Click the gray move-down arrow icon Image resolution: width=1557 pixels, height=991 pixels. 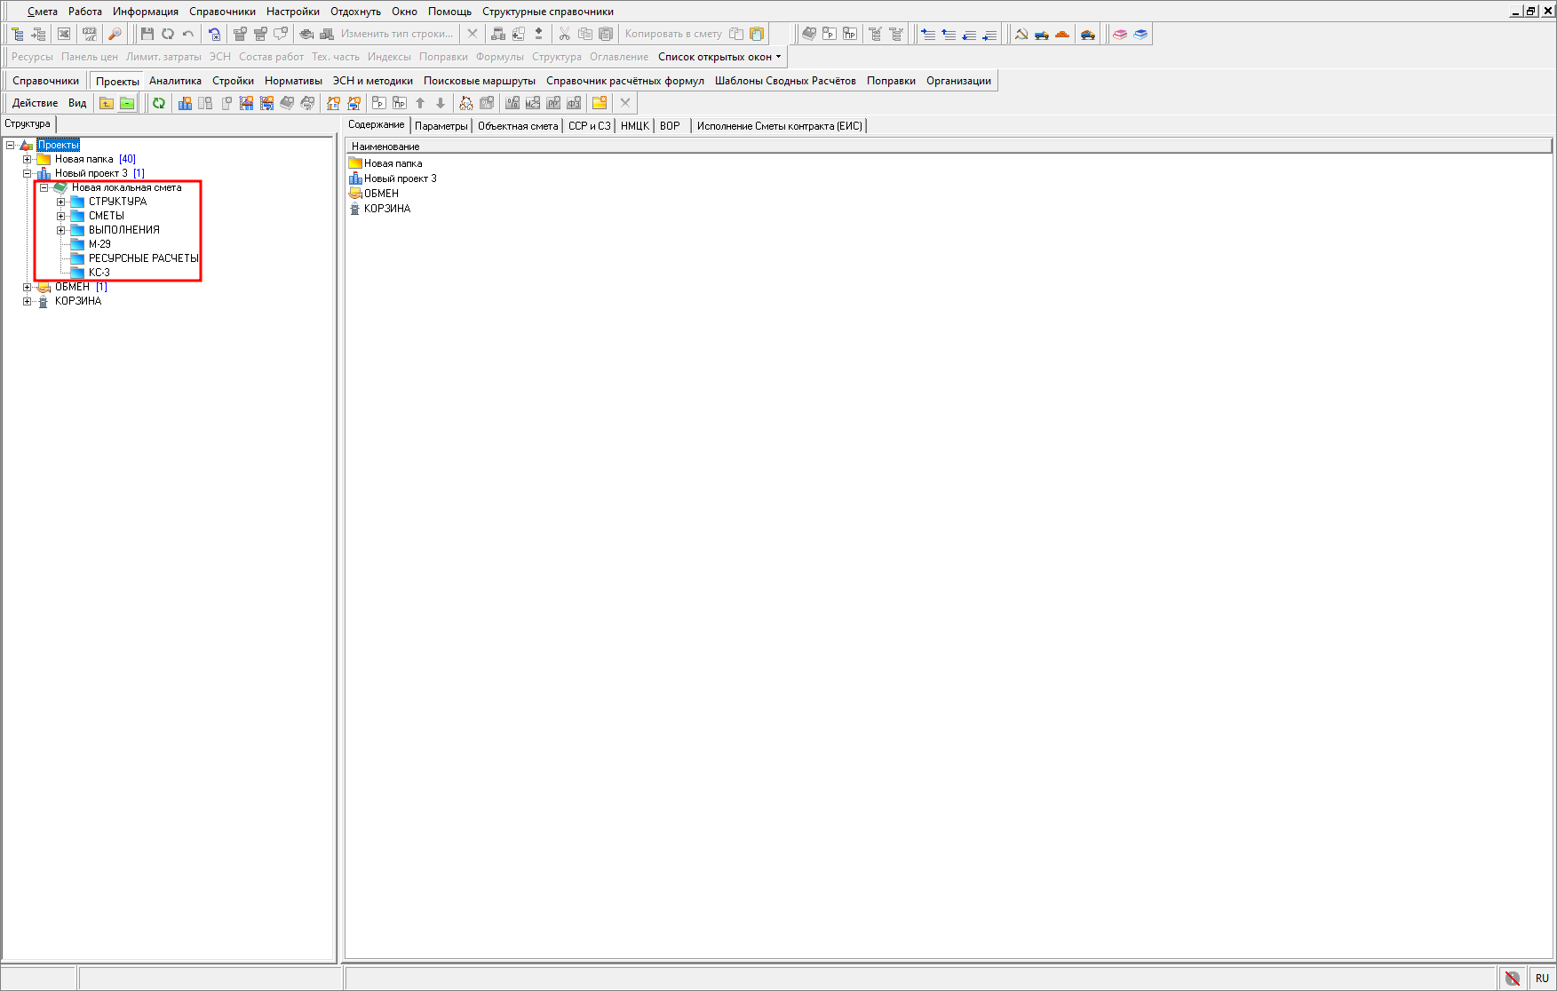click(441, 103)
